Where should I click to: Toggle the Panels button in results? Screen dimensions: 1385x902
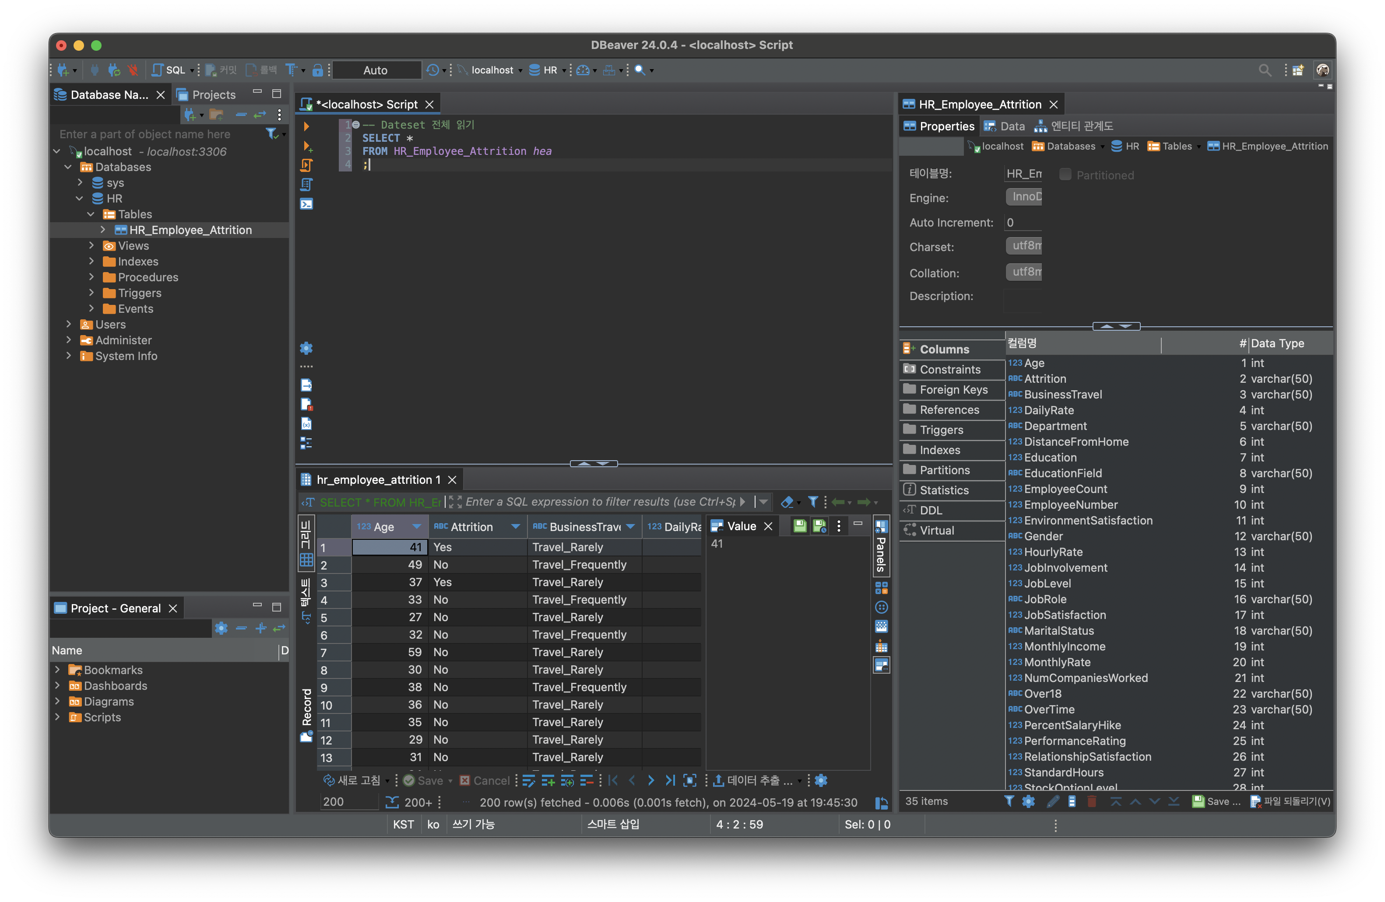tap(881, 547)
